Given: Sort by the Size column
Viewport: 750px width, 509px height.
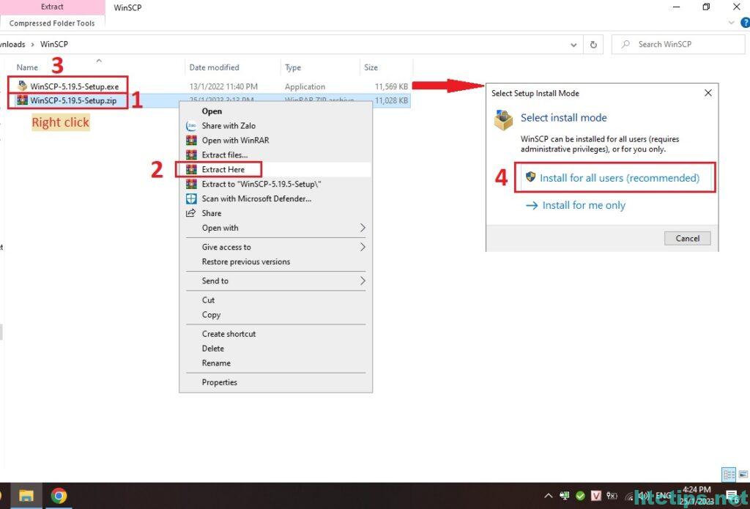Looking at the screenshot, I should click(x=371, y=67).
